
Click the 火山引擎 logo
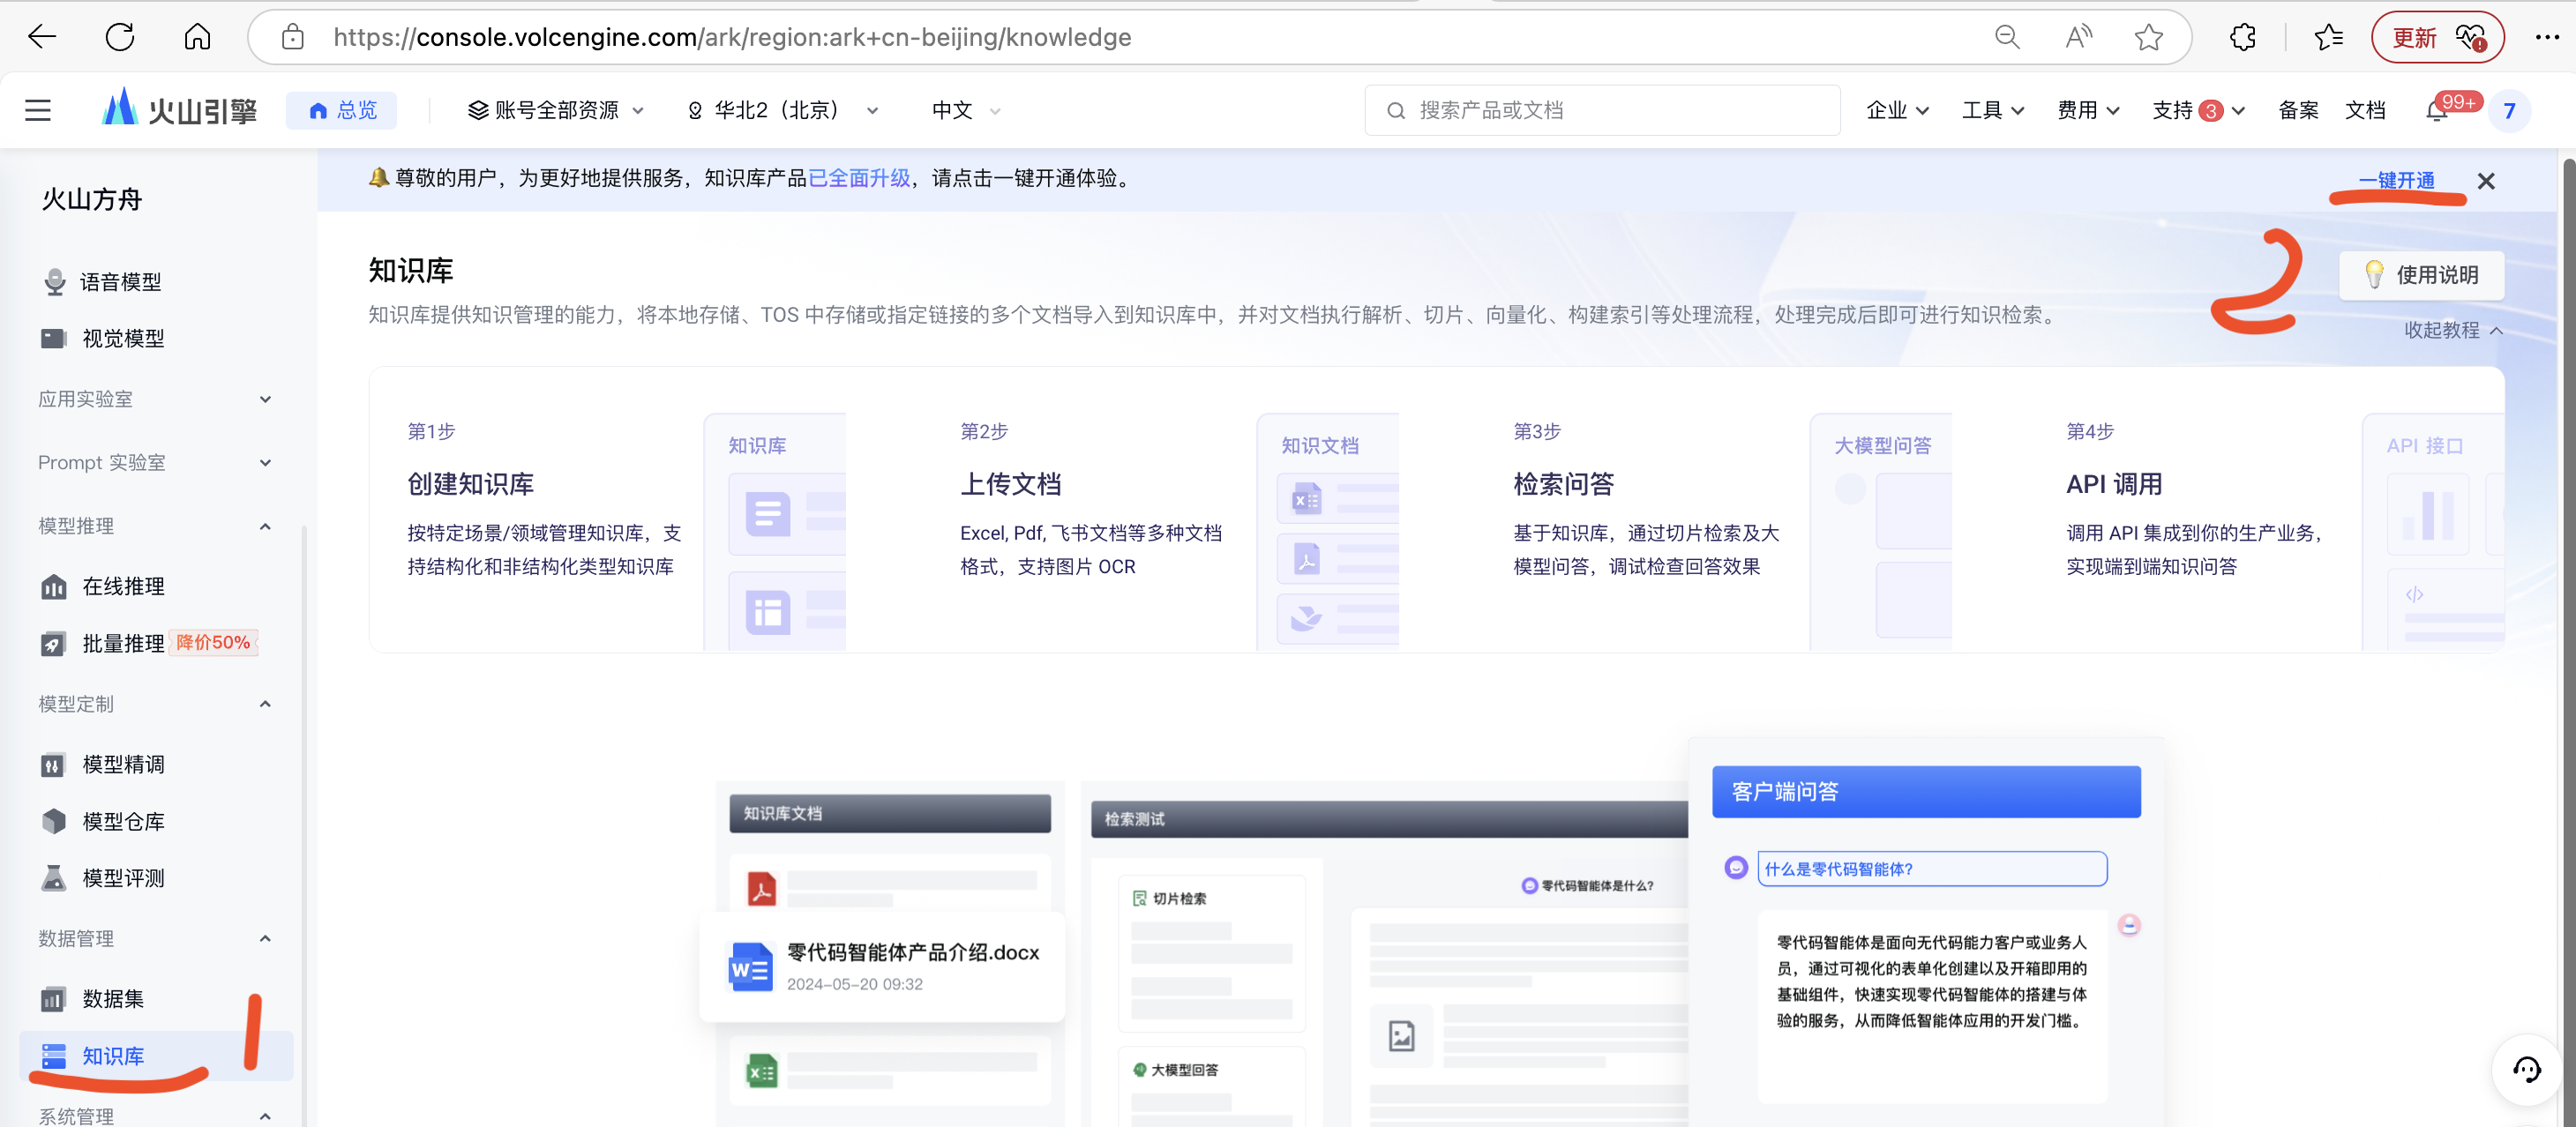coord(180,109)
